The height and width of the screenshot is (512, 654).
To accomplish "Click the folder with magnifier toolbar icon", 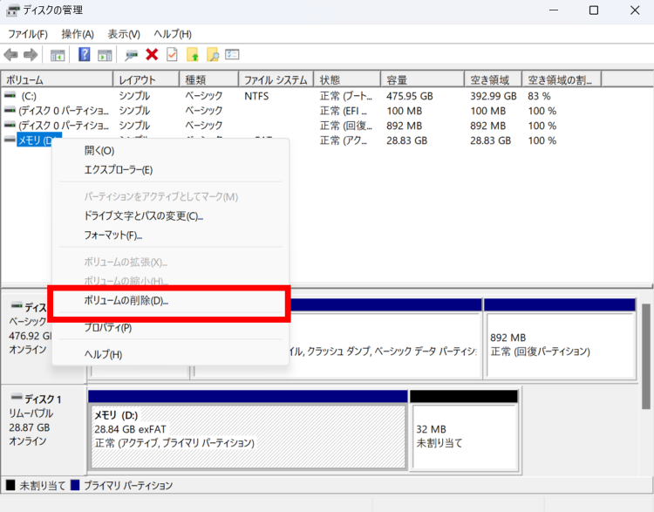I will (x=212, y=55).
